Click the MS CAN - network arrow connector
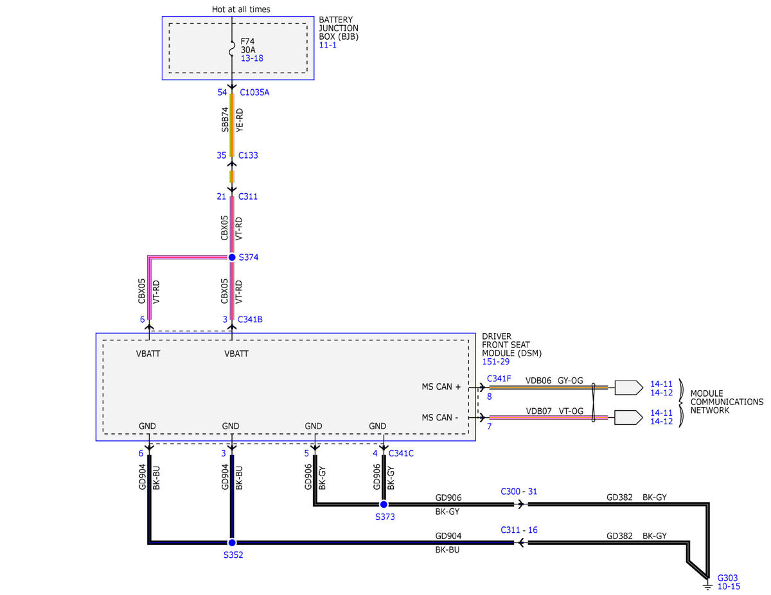Screen dimensions: 771x595 coord(628,418)
